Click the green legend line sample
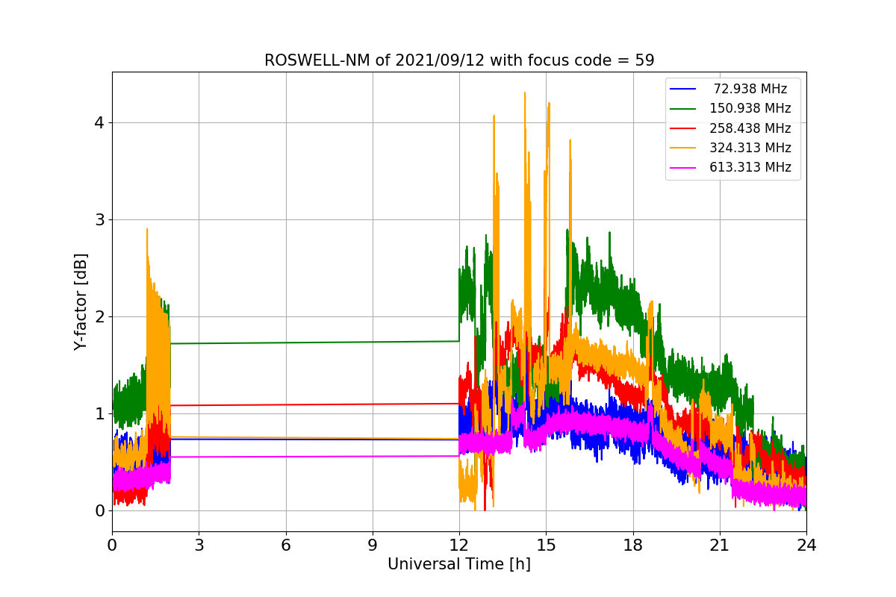 tap(684, 109)
